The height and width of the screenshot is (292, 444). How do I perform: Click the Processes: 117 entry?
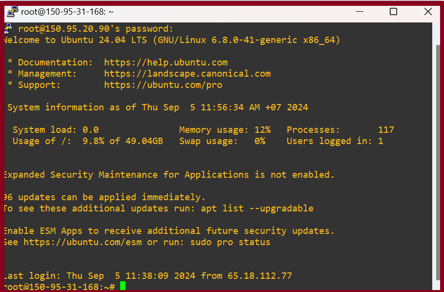340,130
